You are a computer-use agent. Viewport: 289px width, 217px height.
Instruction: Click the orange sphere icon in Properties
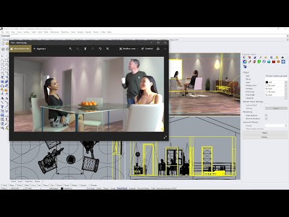click(x=278, y=61)
